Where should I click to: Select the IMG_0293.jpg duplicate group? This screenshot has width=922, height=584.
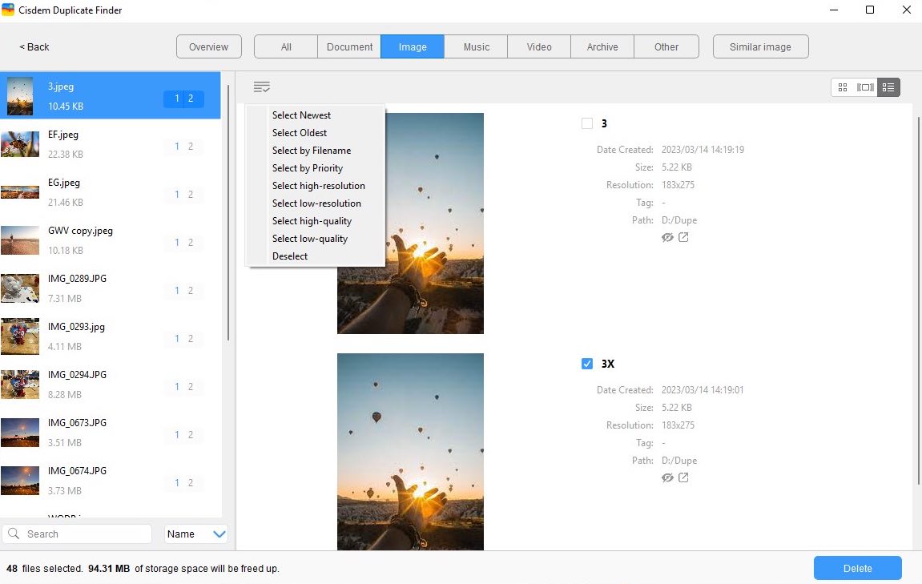click(x=110, y=336)
